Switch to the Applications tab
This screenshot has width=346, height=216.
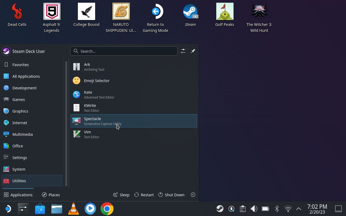(x=18, y=195)
